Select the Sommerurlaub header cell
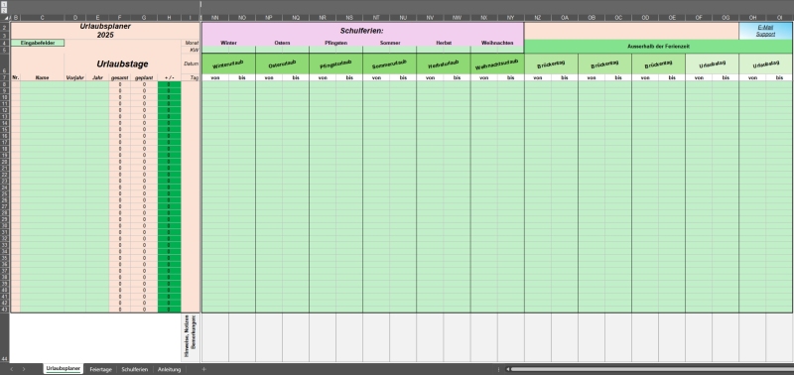 tap(389, 64)
